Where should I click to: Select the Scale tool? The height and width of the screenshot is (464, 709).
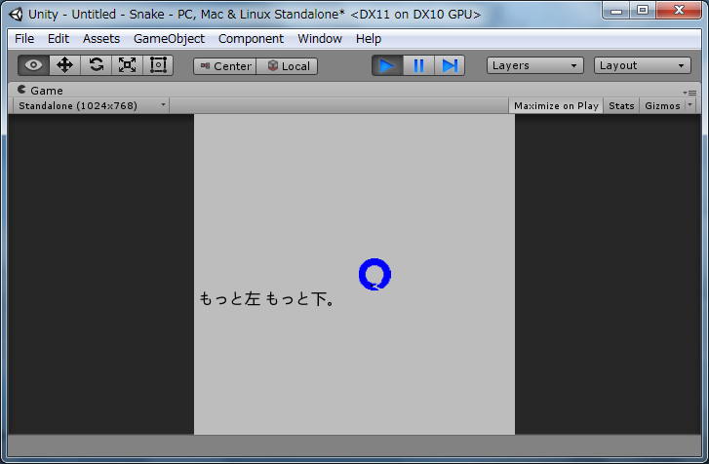pyautogui.click(x=127, y=65)
